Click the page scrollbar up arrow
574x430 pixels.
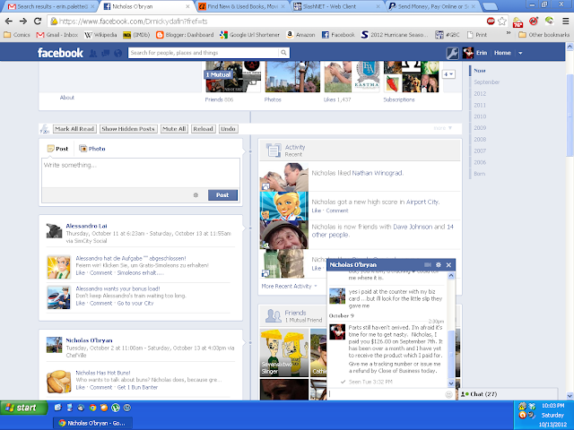coord(570,47)
